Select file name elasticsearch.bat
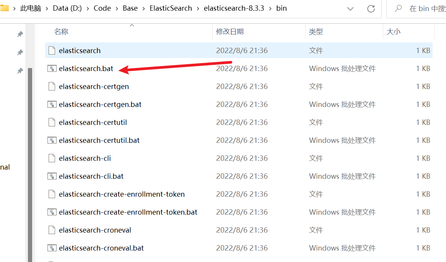Image resolution: width=446 pixels, height=262 pixels. coord(86,68)
